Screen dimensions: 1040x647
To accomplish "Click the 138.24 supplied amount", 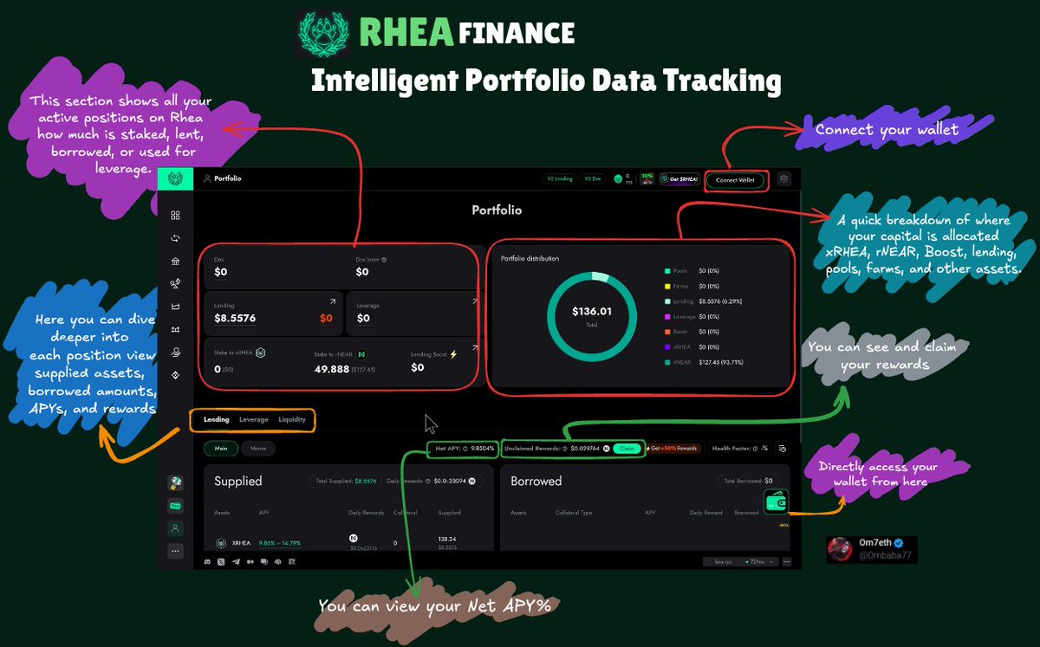I will coord(449,539).
